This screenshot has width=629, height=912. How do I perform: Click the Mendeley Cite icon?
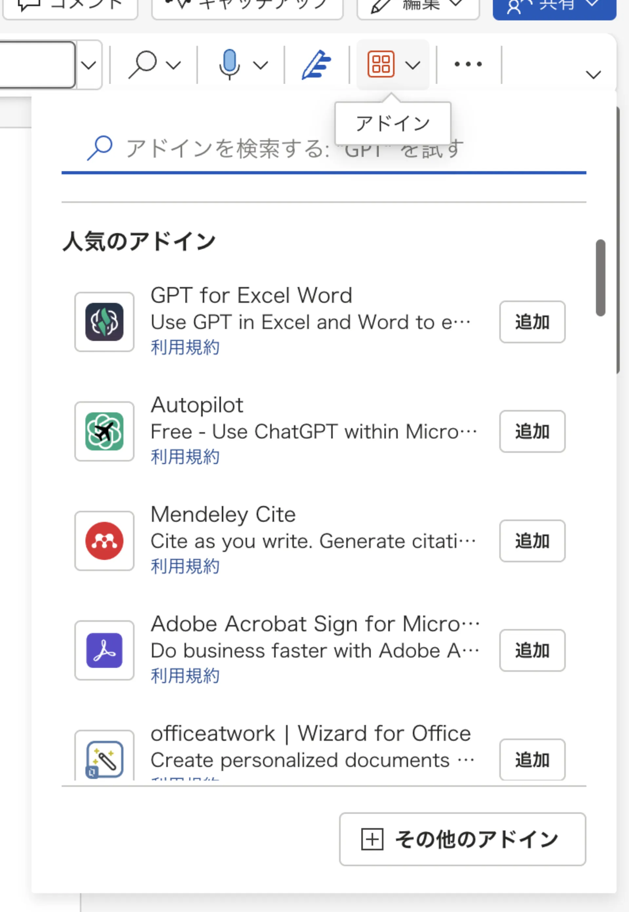point(105,541)
